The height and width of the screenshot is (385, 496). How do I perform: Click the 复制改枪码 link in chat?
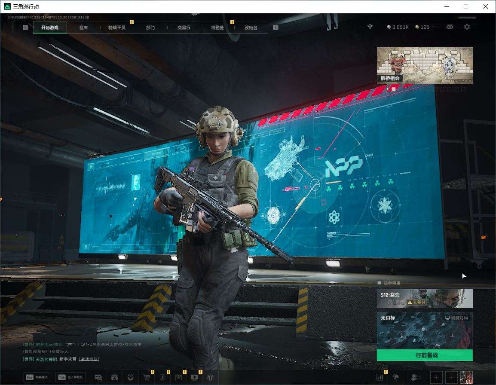[35, 351]
